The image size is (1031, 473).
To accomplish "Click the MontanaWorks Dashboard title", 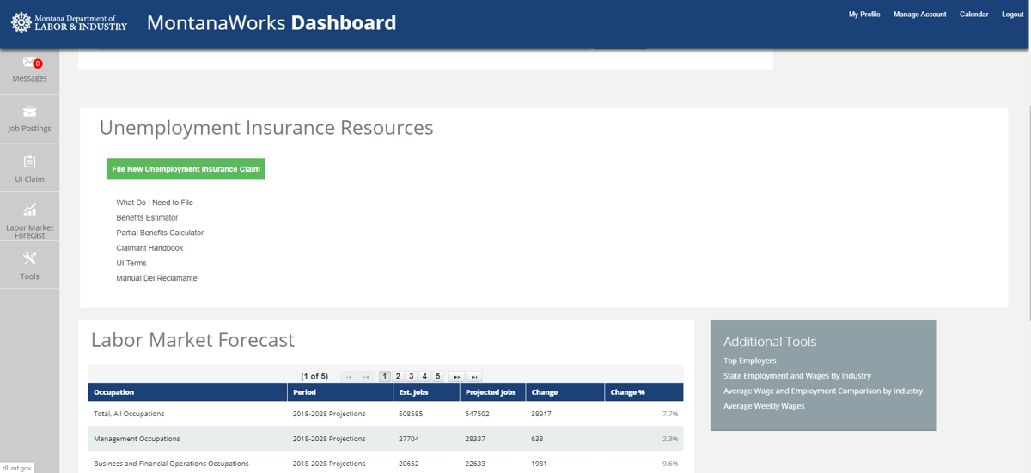I will (271, 23).
